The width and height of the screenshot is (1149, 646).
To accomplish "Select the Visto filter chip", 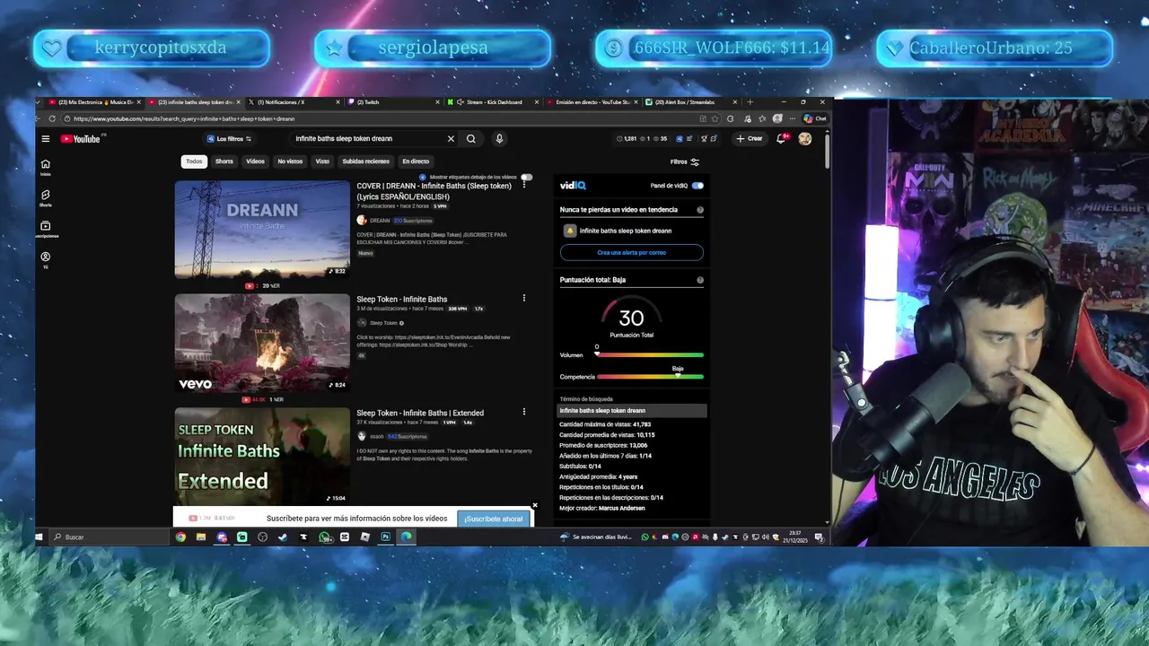I will 322,161.
